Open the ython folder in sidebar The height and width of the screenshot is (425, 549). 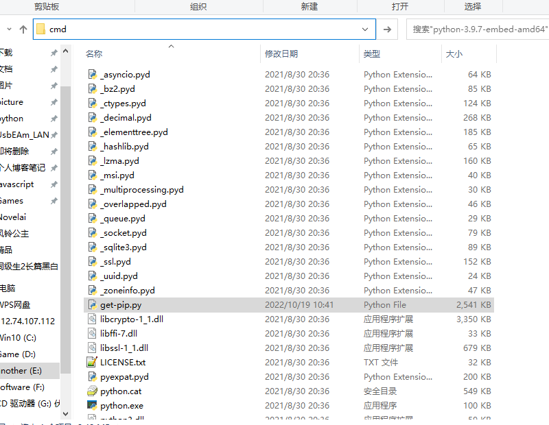coord(12,119)
